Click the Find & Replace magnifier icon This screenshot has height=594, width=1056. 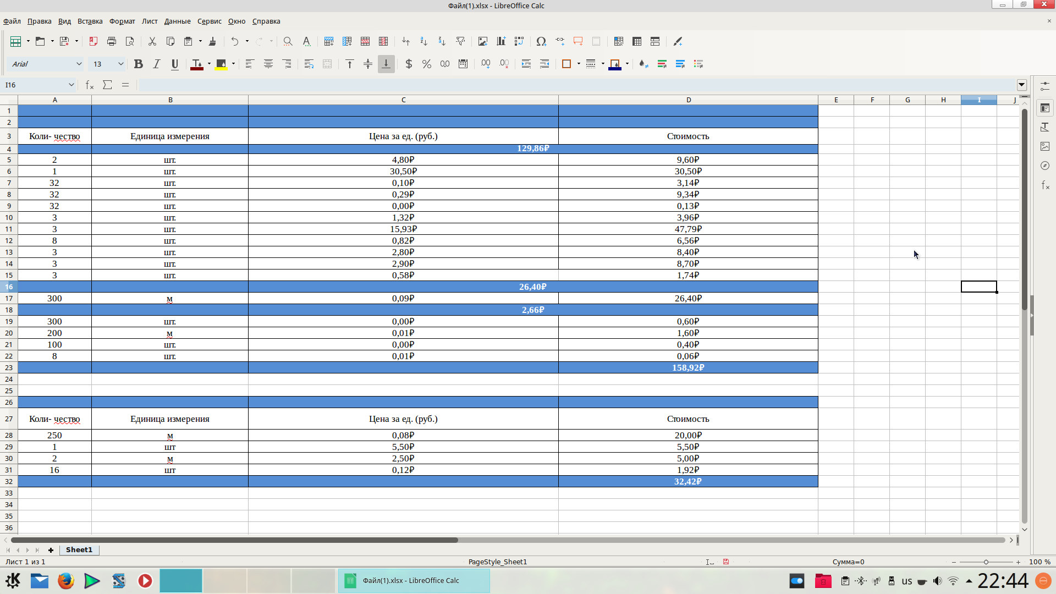click(x=288, y=41)
